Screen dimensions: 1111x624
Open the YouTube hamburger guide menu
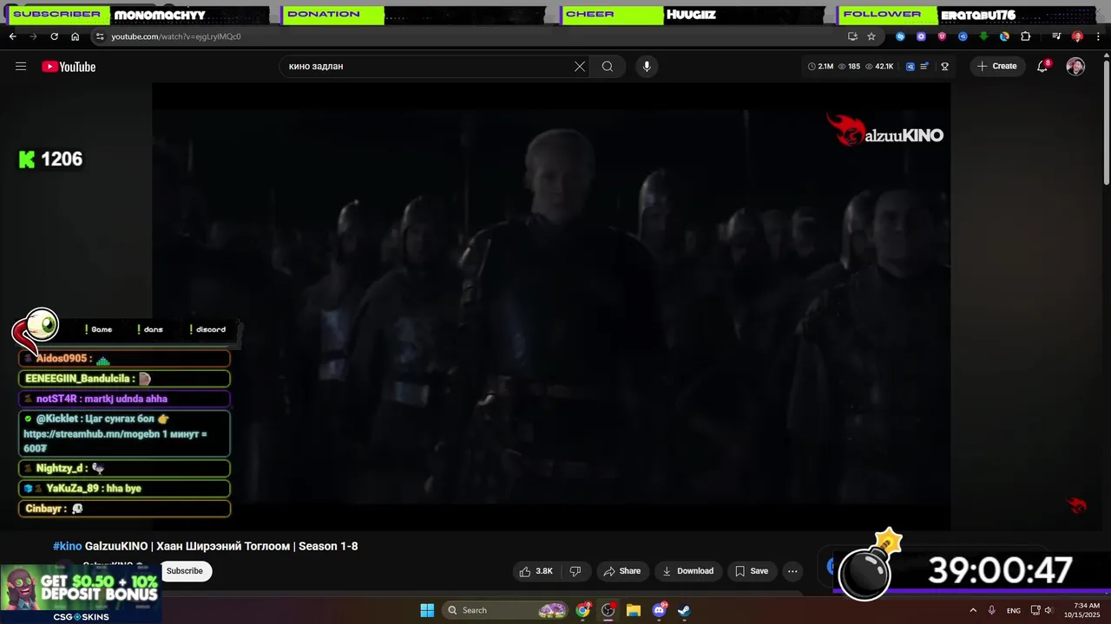[x=21, y=66]
